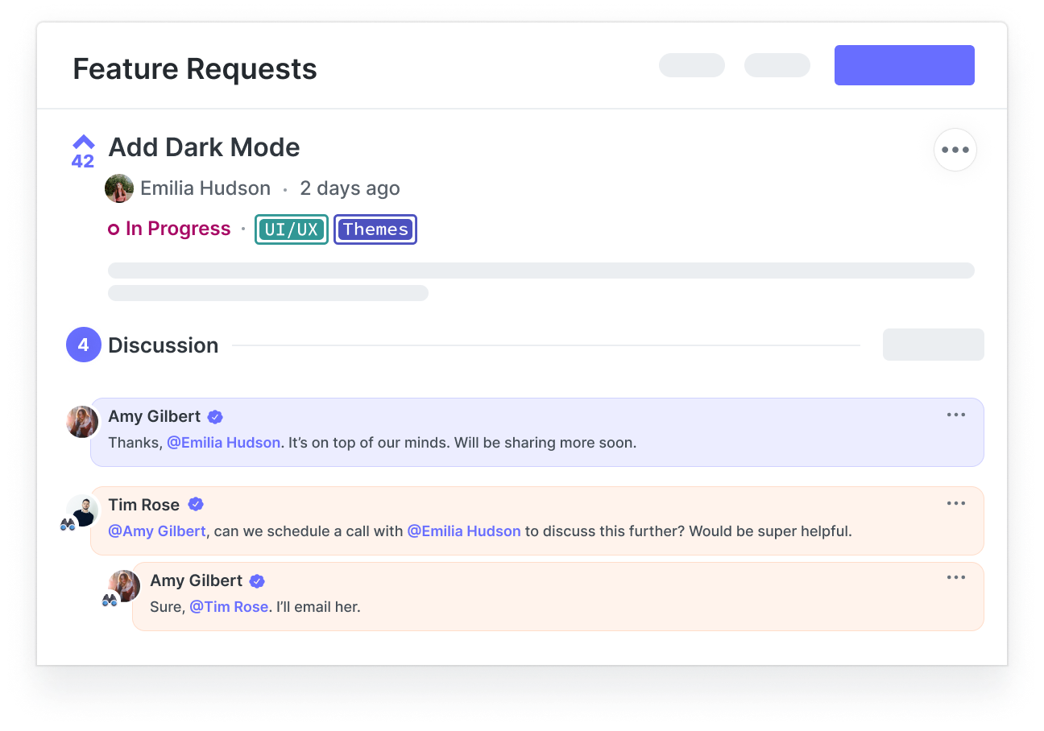Click Emilia Hudson's author avatar
This screenshot has width=1044, height=731.
click(x=119, y=188)
